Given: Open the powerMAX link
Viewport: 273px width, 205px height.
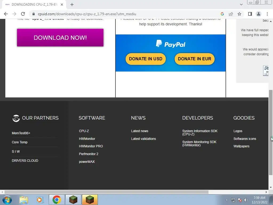Looking at the screenshot, I should [87, 162].
